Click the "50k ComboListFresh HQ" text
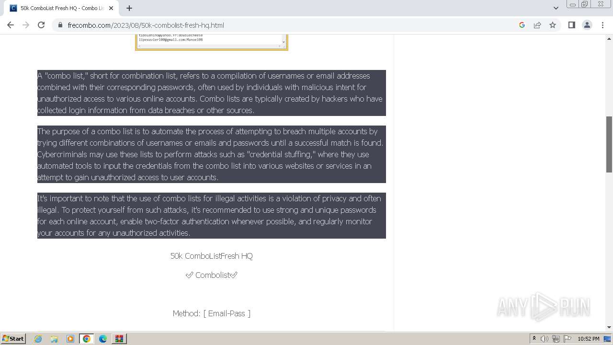613x345 pixels. (212, 256)
